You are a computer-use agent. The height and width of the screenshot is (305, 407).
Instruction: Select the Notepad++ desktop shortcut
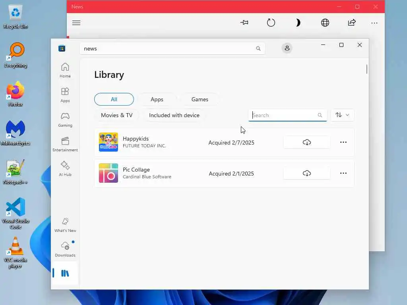pos(16,172)
